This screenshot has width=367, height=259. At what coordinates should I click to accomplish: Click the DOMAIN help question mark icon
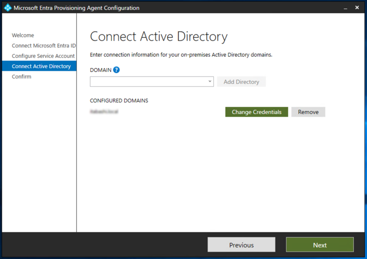[x=116, y=70]
